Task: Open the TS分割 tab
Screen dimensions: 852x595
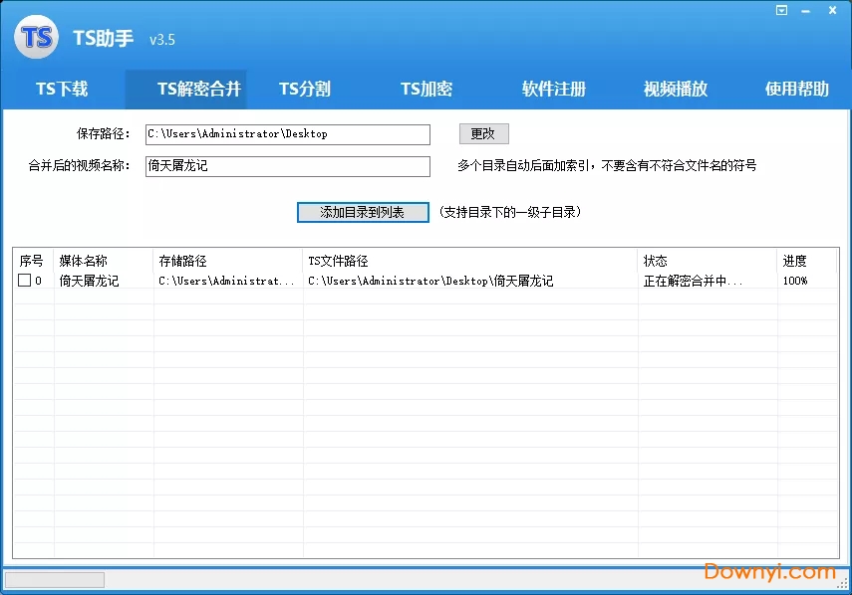Action: coord(304,89)
